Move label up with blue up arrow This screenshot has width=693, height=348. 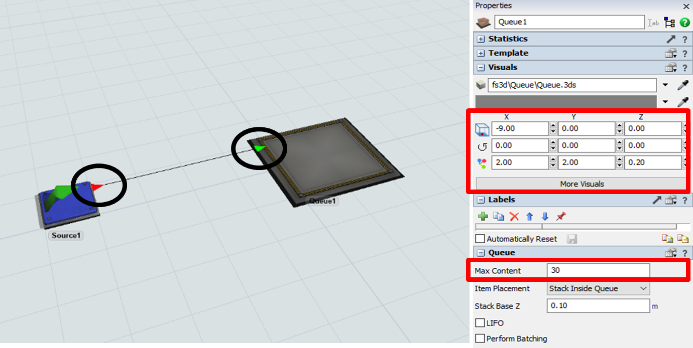click(x=529, y=217)
